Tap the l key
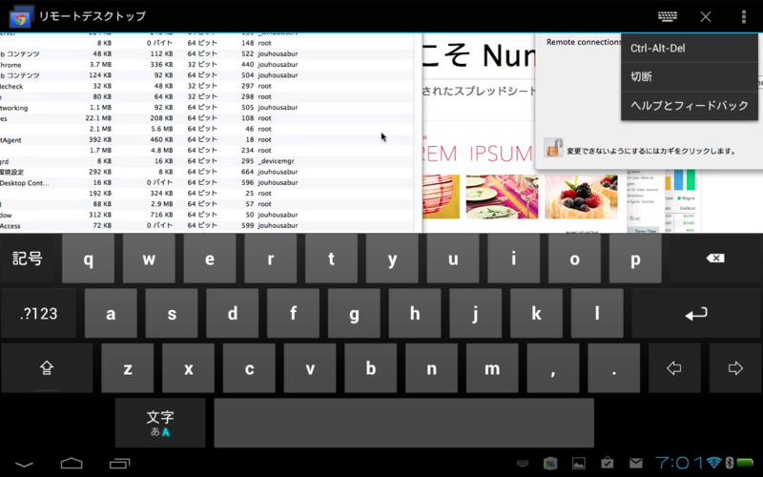This screenshot has width=763, height=477. (x=598, y=314)
